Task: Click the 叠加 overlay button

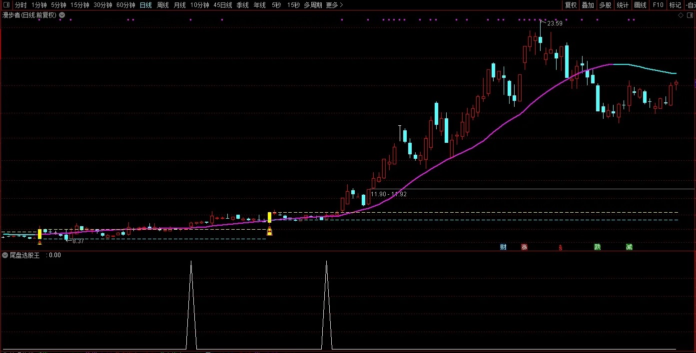Action: (588, 5)
